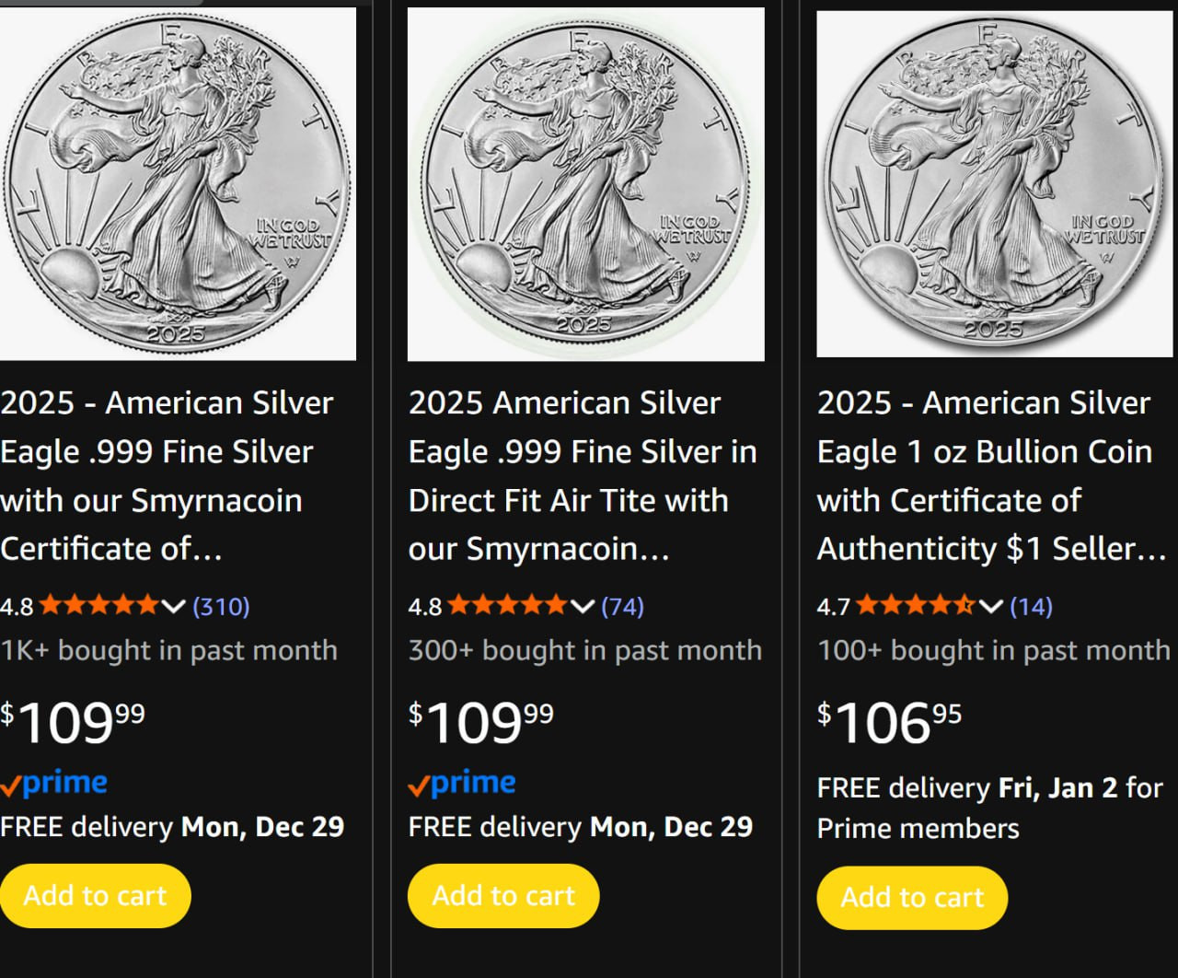
Task: Open title link for Smyrnacoin Certificate listing
Action: pyautogui.click(x=166, y=475)
